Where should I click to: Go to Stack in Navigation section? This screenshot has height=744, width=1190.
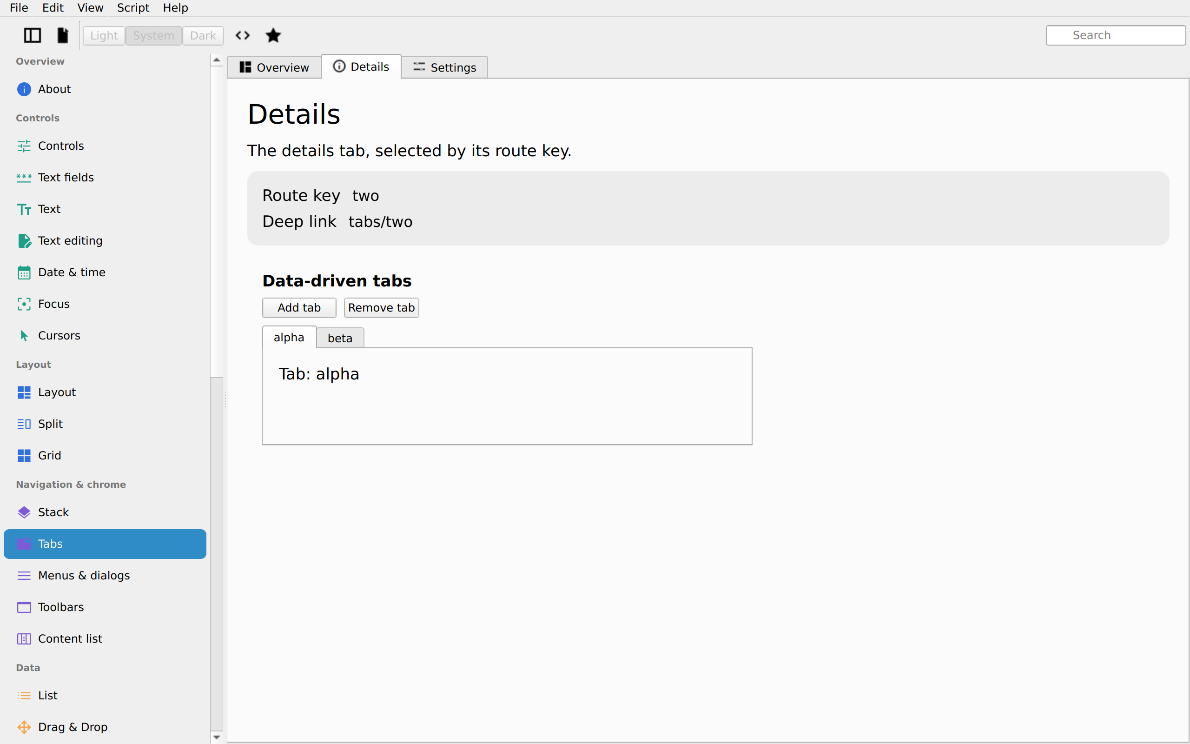105,512
